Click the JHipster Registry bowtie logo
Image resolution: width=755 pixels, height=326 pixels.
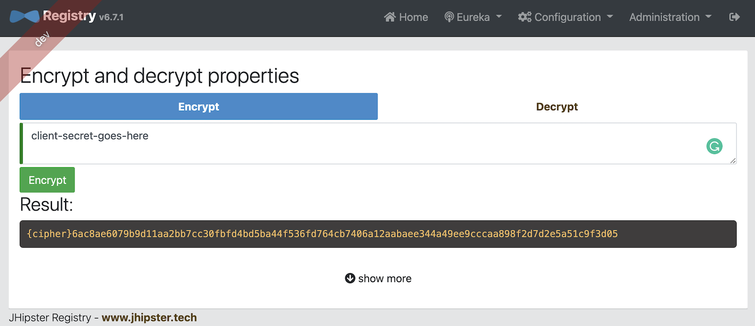(25, 17)
